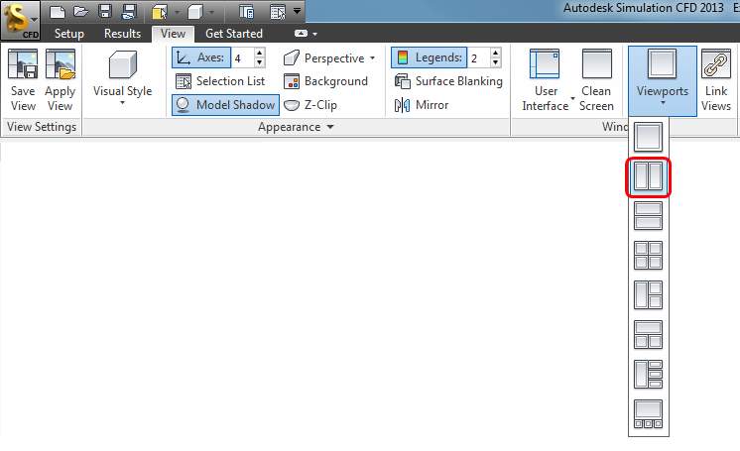Expand the Appearance panel arrow
This screenshot has height=451, width=740.
330,127
